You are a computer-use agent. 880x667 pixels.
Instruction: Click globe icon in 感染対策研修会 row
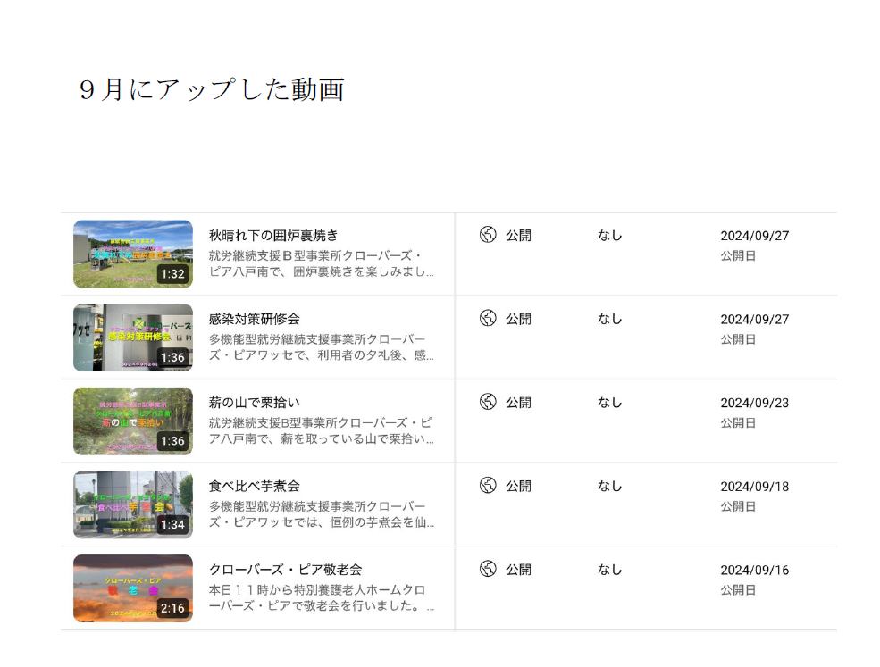coord(488,318)
